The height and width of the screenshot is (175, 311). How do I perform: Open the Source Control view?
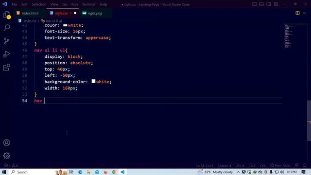(6, 41)
